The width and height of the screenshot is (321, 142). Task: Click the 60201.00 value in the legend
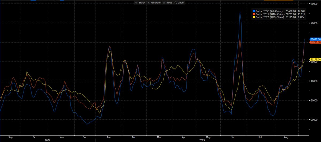291,14
